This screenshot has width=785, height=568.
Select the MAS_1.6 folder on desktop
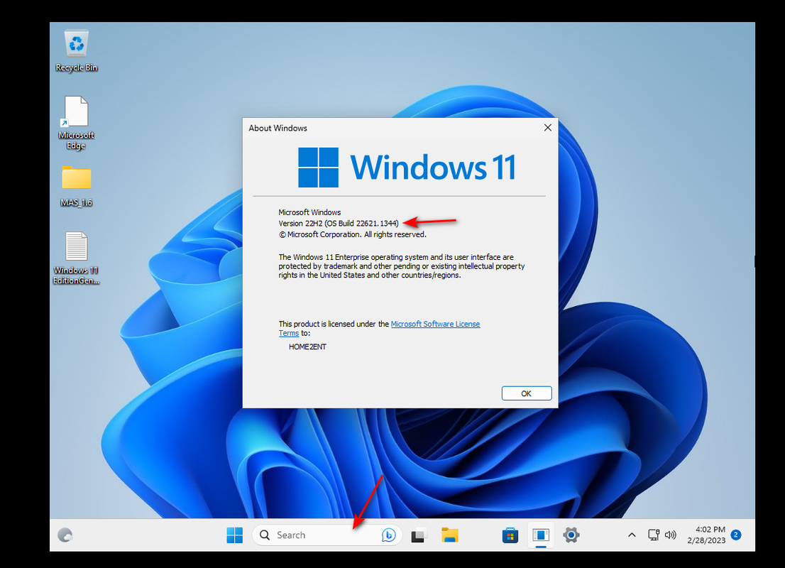tap(76, 186)
